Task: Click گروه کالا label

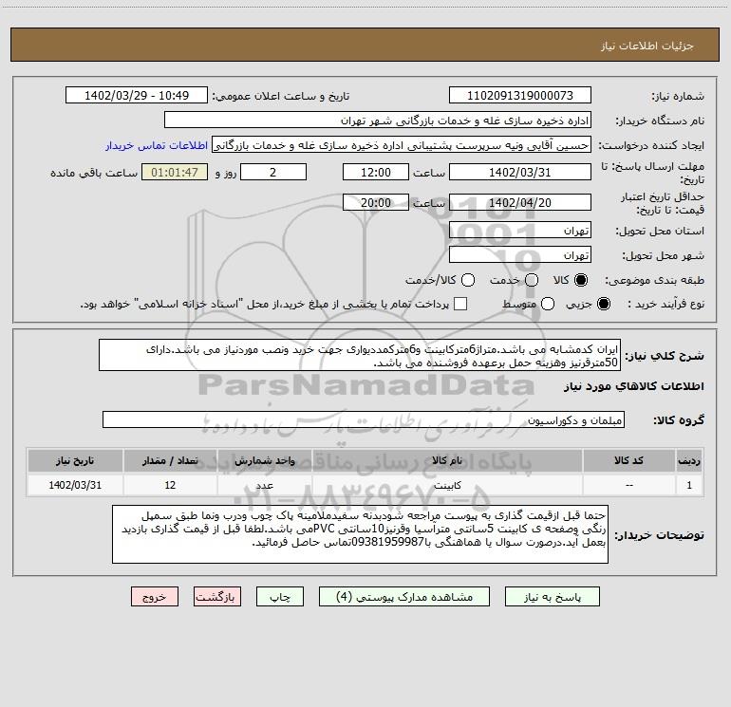Action: 679,420
